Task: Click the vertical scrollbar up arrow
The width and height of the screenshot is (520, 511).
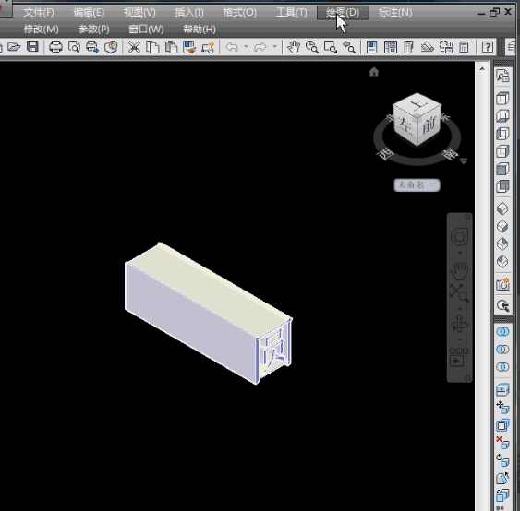Action: coord(482,69)
